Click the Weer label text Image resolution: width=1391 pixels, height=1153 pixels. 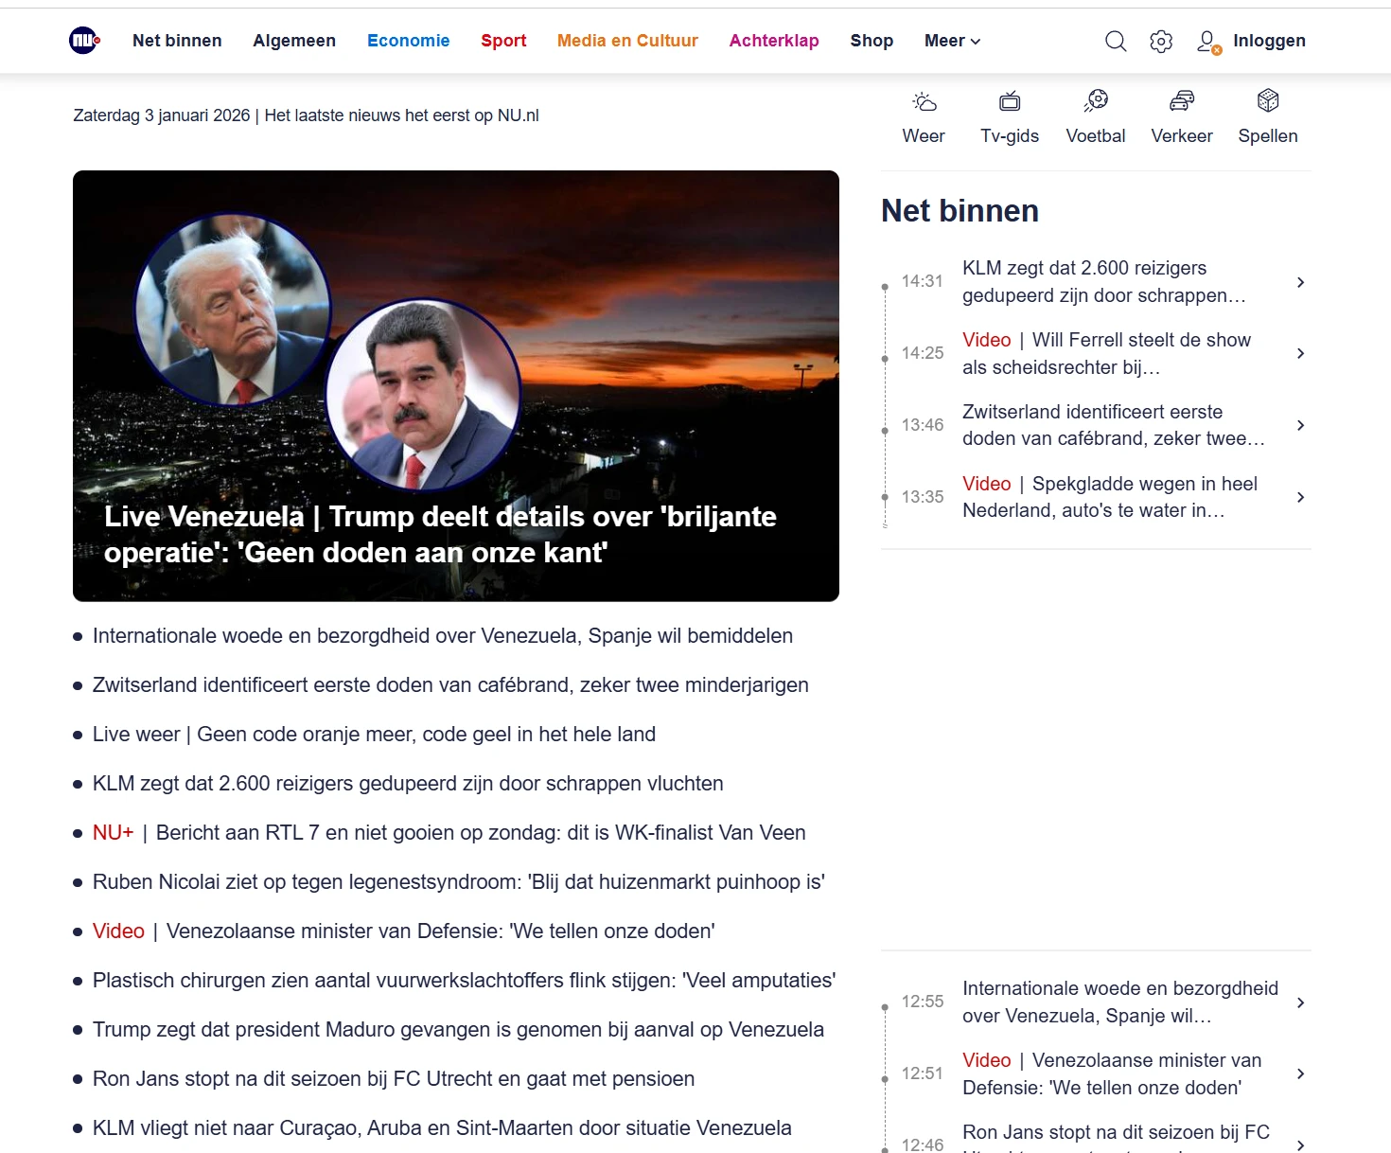coord(924,136)
